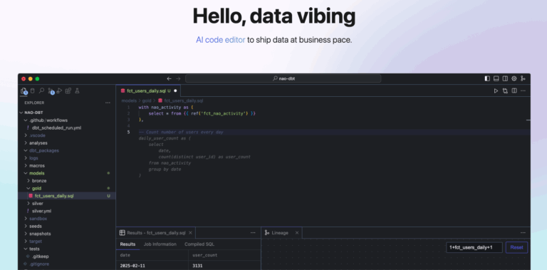Click the 1+fct_users_daily+1 lineage filter field
The height and width of the screenshot is (270, 547).
coord(474,247)
